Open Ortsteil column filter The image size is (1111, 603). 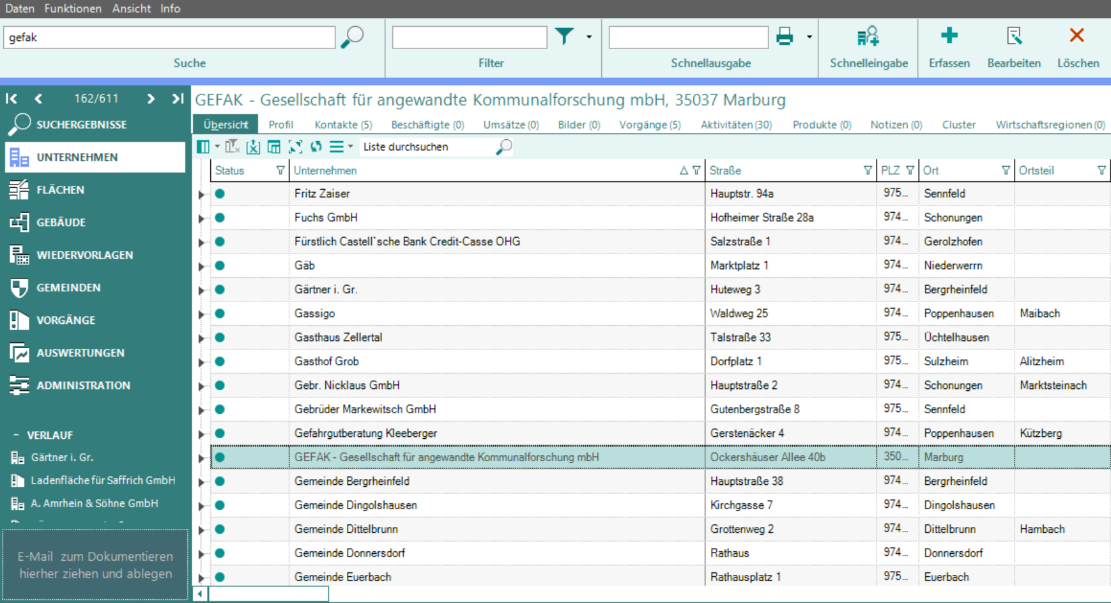[1101, 171]
